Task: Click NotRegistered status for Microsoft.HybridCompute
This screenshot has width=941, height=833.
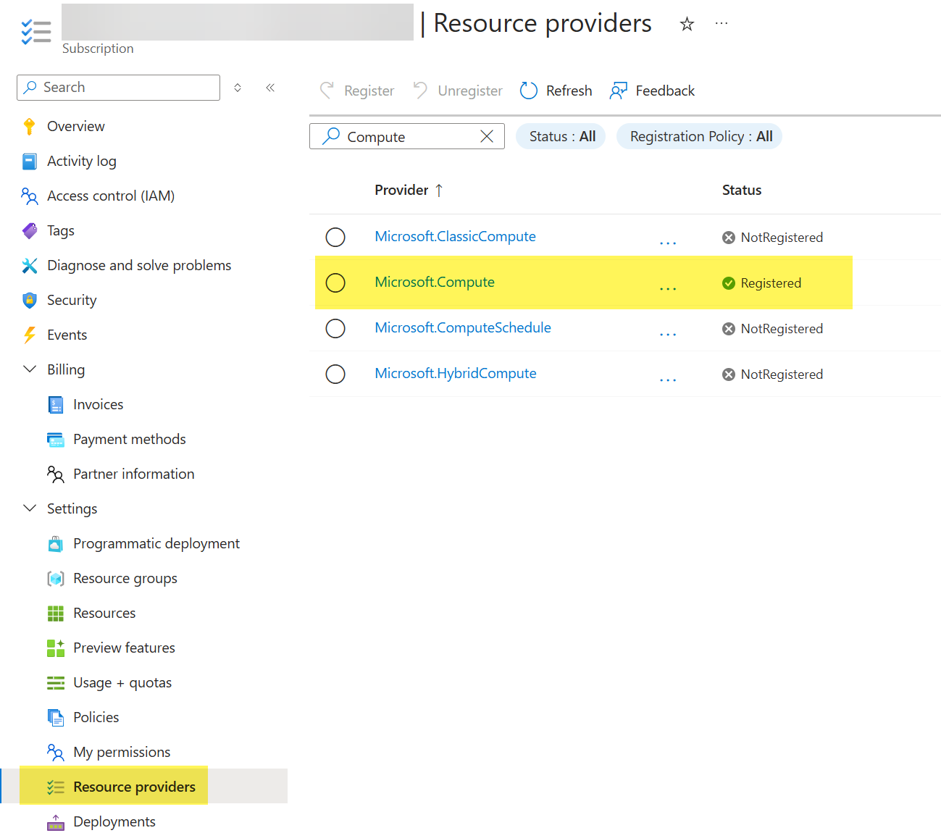Action: (x=772, y=374)
